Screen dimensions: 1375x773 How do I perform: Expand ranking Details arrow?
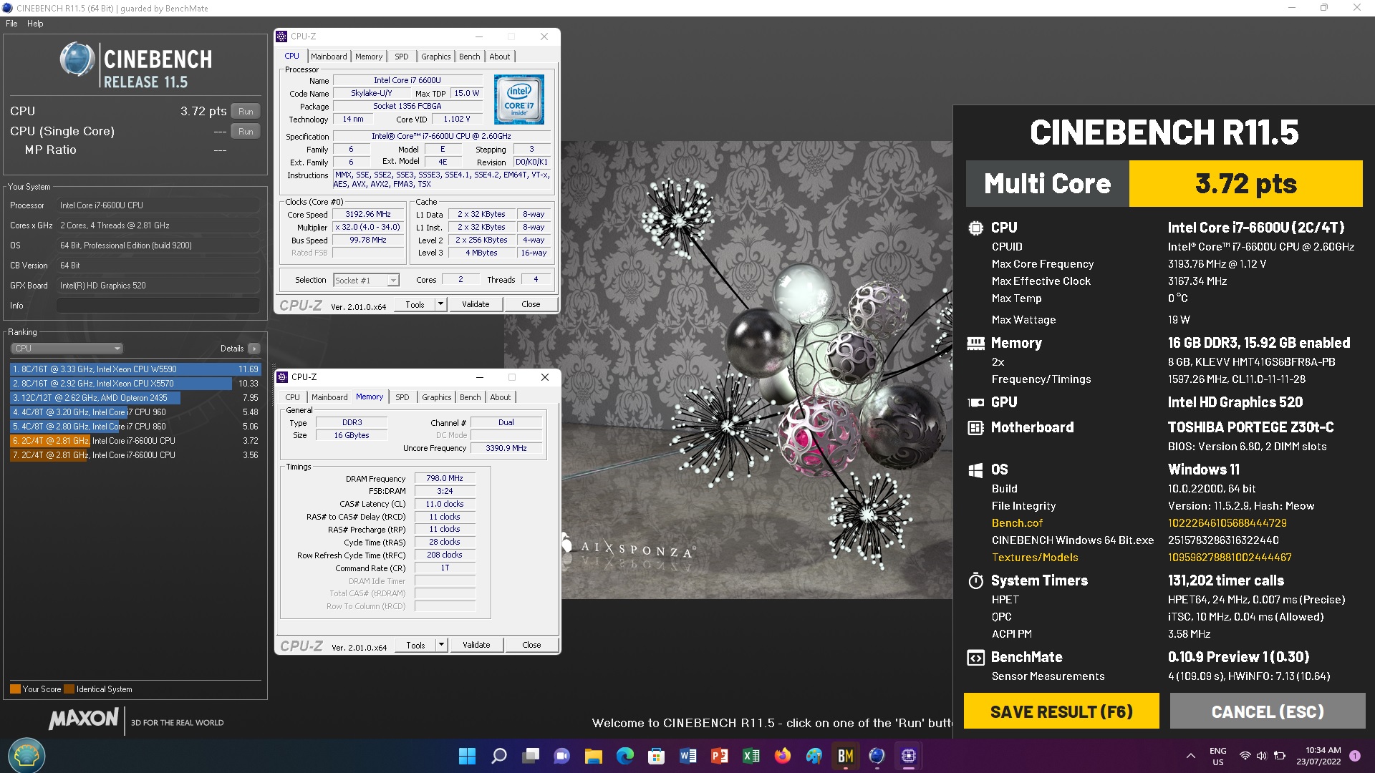coord(254,349)
